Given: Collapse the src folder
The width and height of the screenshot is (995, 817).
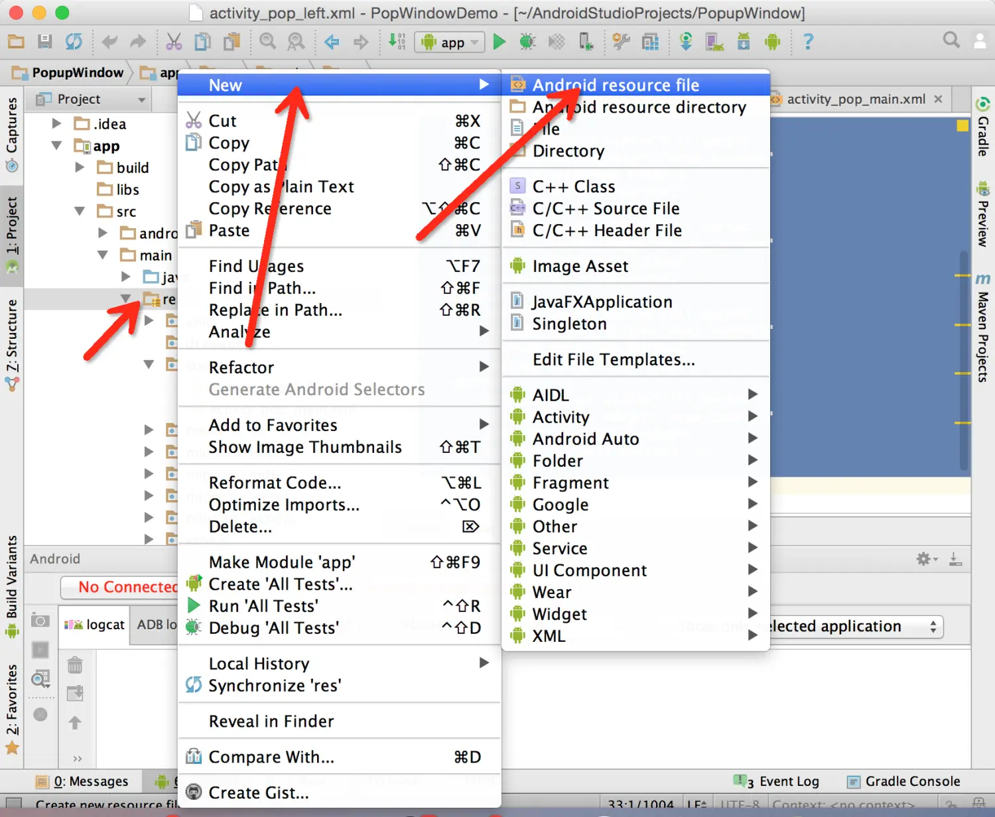Looking at the screenshot, I should pos(80,212).
